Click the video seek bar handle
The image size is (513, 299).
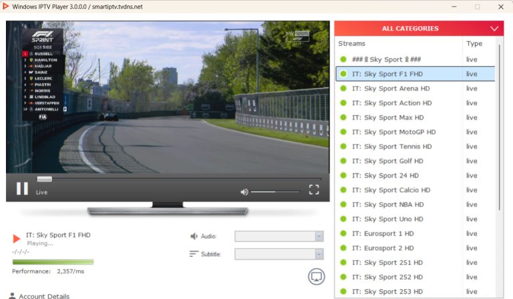tap(45, 179)
